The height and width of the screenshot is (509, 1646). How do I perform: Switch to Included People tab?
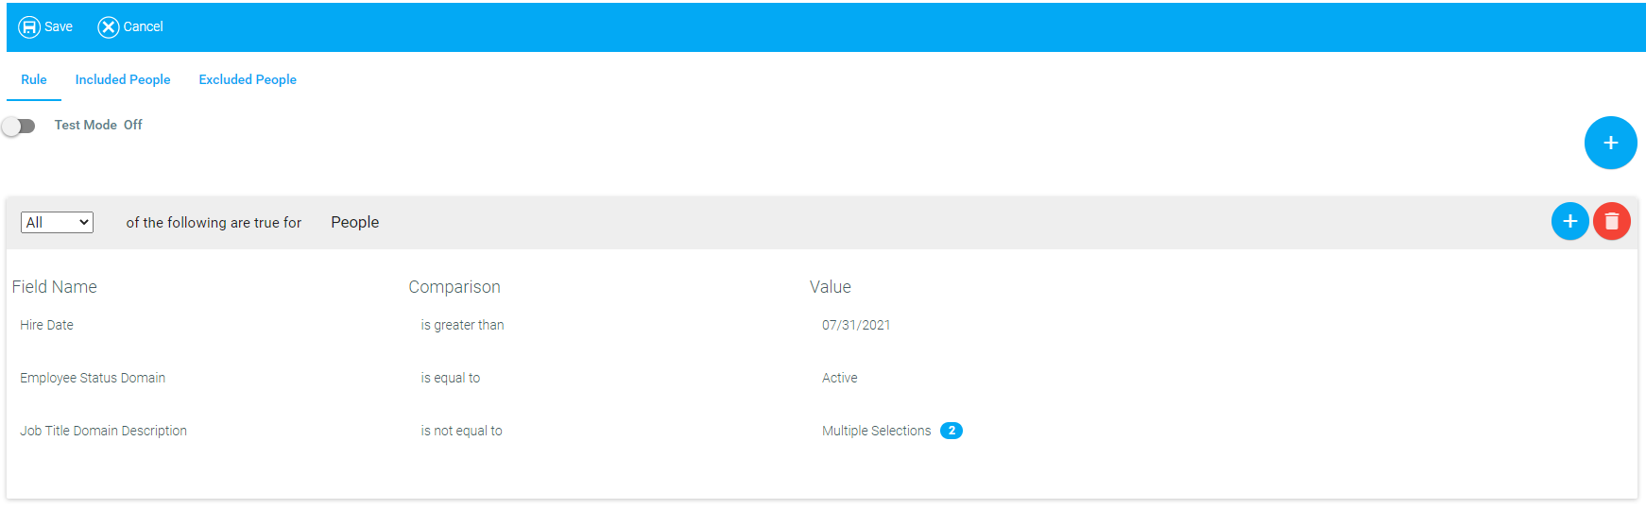click(123, 79)
